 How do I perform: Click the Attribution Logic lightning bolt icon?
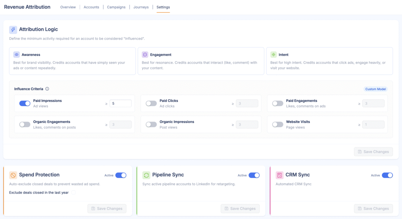[13, 29]
